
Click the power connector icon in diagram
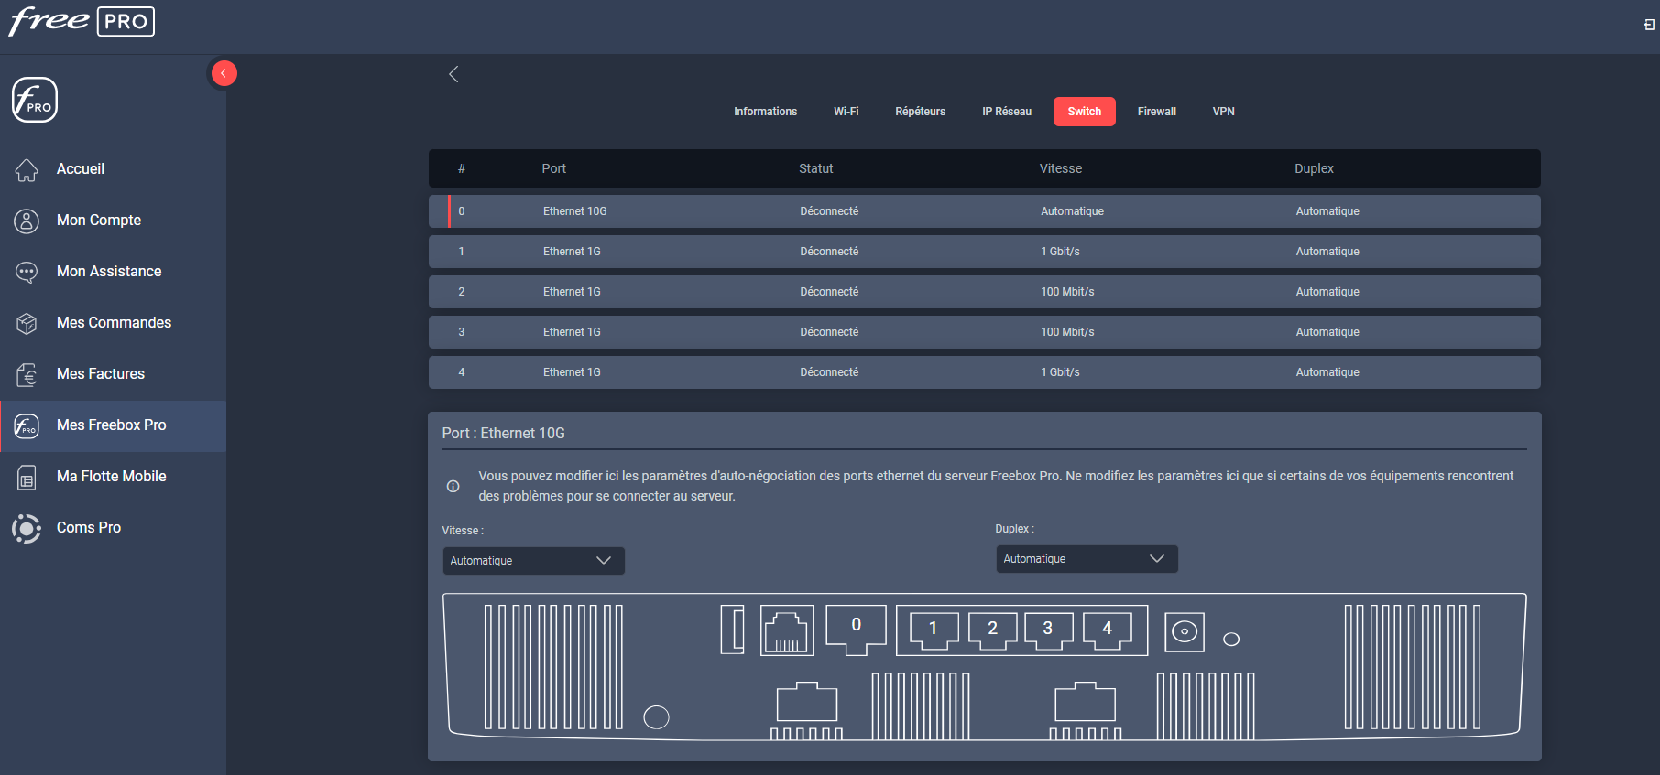pyautogui.click(x=1185, y=631)
